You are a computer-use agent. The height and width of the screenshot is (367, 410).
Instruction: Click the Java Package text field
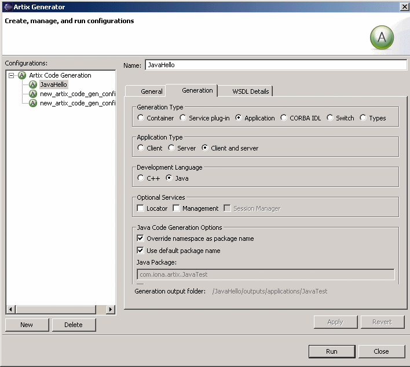click(x=265, y=274)
